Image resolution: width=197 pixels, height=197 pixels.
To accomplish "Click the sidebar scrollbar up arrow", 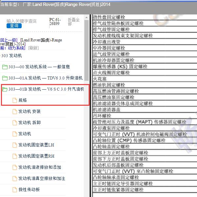I will tap(87, 17).
